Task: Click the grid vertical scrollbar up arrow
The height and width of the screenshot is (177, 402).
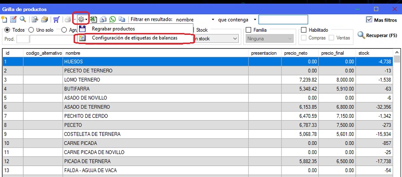Action: [x=397, y=52]
